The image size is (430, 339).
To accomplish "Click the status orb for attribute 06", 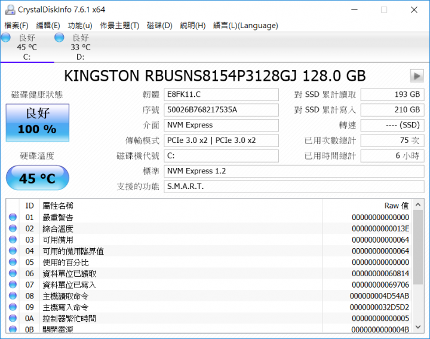I will click(x=13, y=273).
